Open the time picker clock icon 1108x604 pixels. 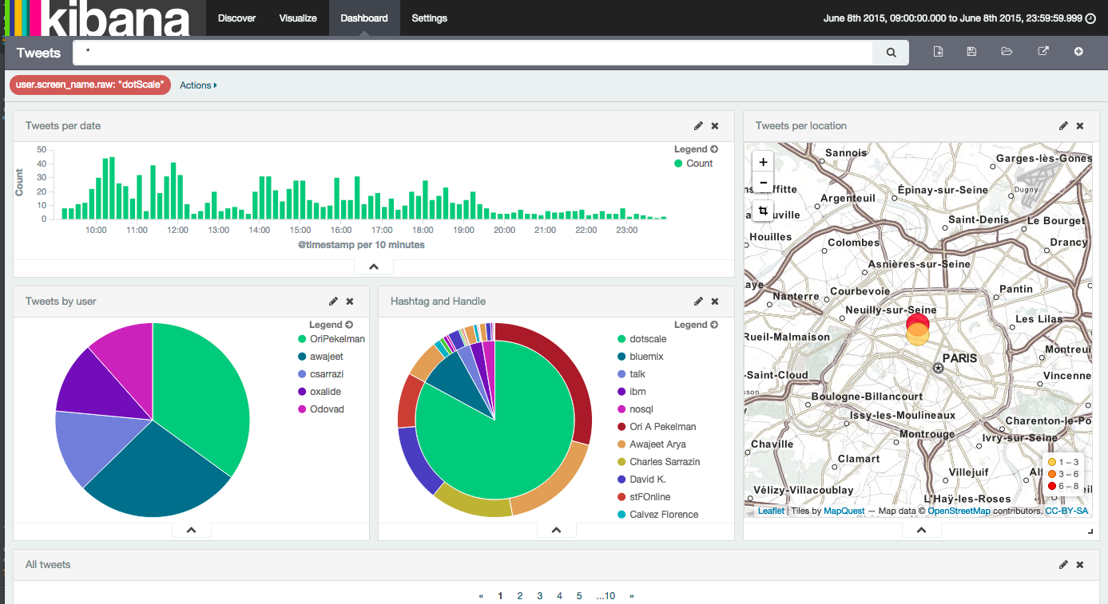(x=1090, y=18)
